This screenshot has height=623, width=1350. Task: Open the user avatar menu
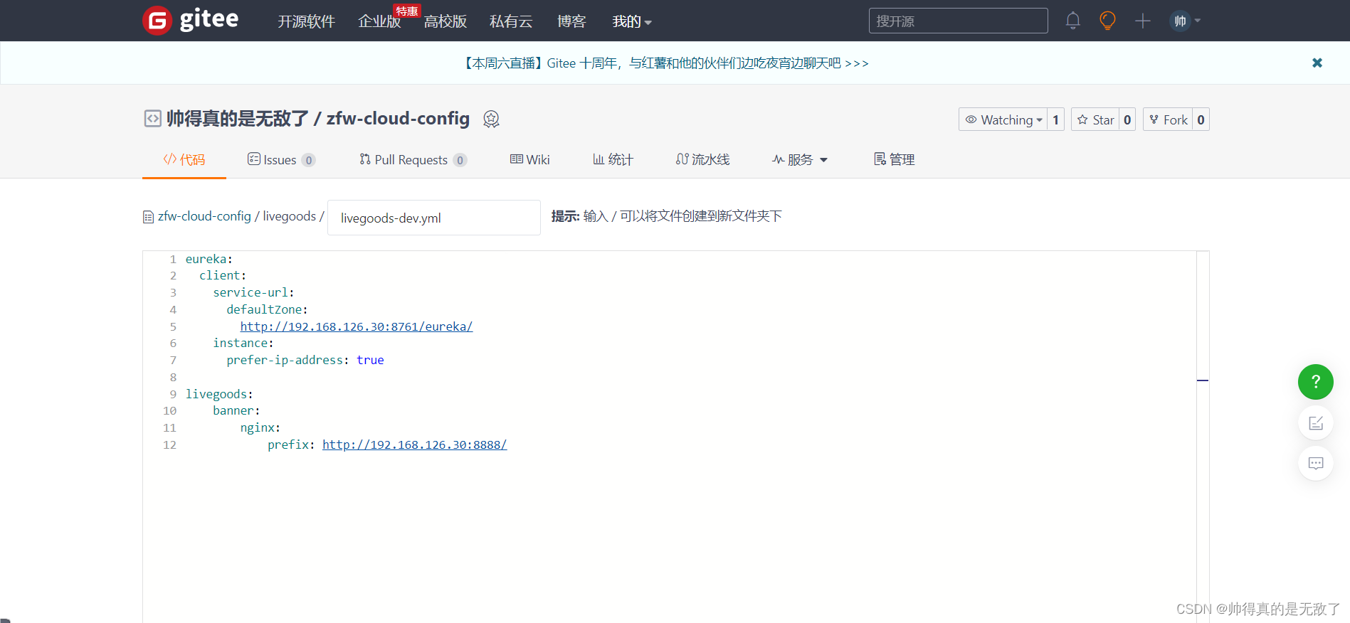1184,21
